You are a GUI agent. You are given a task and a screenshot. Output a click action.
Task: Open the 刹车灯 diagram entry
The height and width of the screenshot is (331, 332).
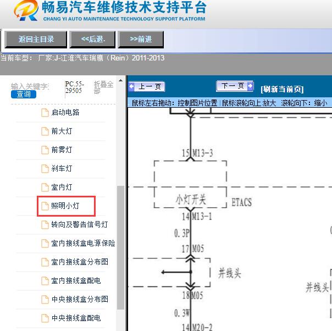pyautogui.click(x=62, y=168)
